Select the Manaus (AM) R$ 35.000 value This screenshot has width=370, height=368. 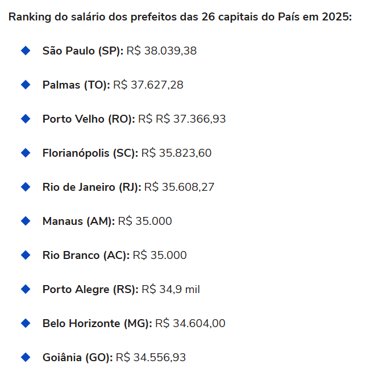pyautogui.click(x=145, y=221)
